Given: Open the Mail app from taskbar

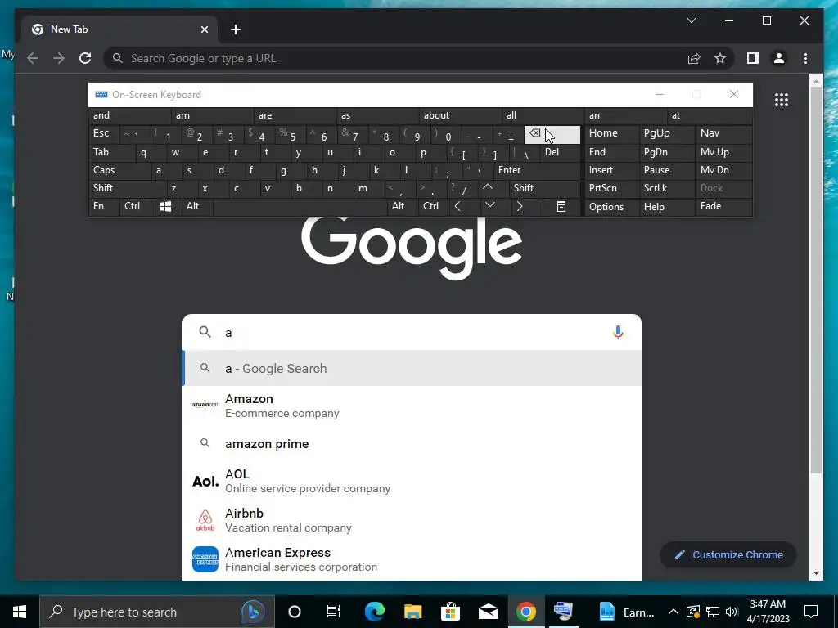Looking at the screenshot, I should 489,612.
